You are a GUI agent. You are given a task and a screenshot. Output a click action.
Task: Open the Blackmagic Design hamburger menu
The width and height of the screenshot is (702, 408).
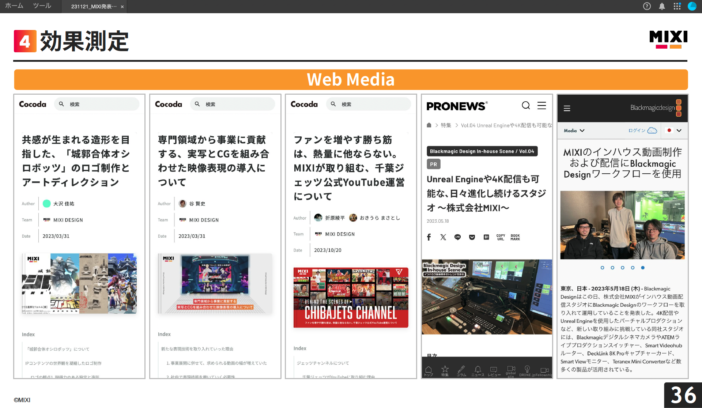[567, 108]
